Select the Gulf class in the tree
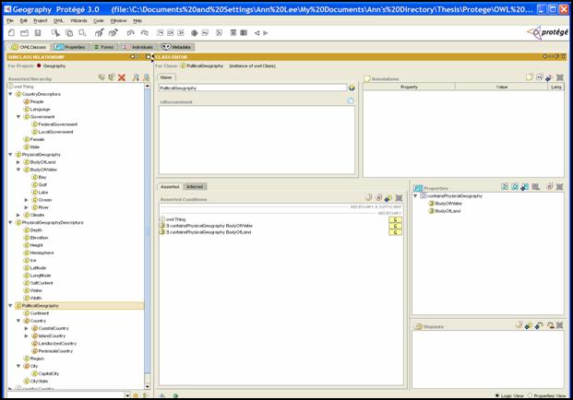This screenshot has width=573, height=400. (40, 184)
